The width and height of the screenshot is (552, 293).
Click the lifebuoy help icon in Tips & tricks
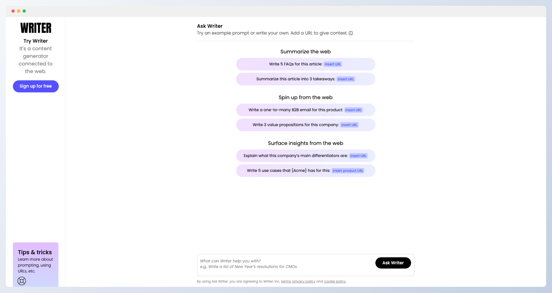tap(22, 281)
